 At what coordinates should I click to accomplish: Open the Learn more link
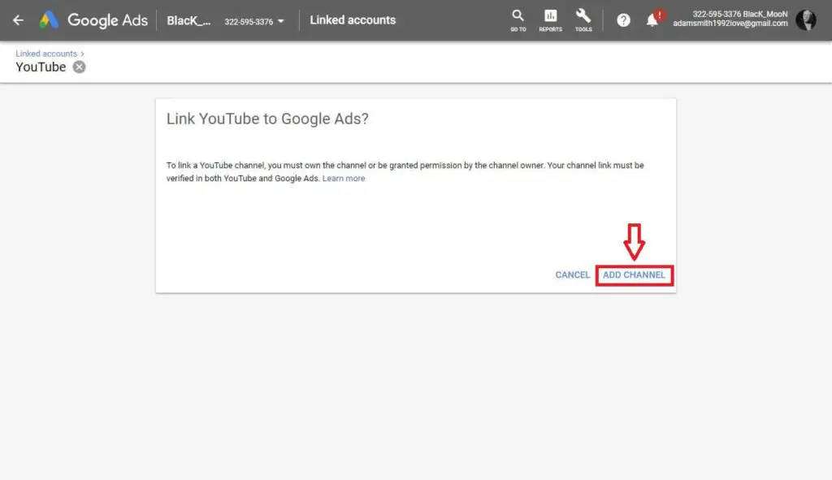(x=344, y=178)
